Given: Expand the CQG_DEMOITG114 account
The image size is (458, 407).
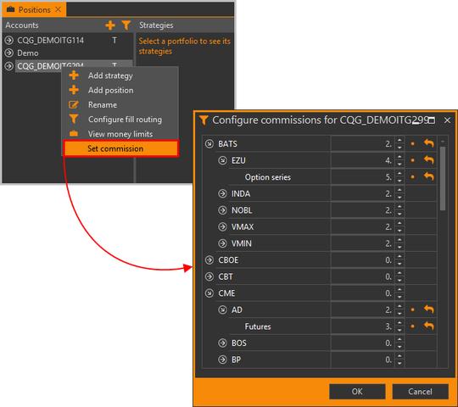Looking at the screenshot, I should [x=9, y=40].
